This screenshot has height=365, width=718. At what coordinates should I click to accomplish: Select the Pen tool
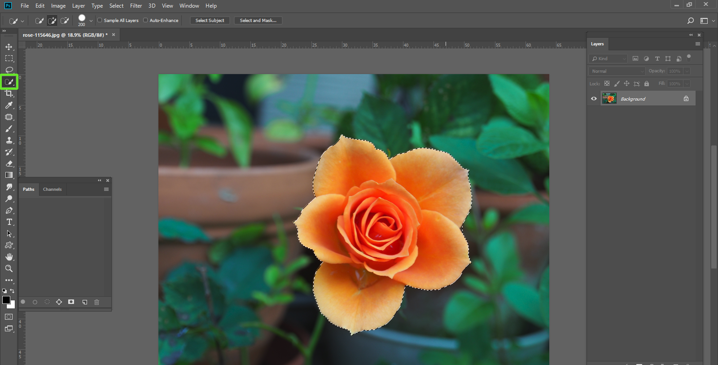(x=9, y=210)
